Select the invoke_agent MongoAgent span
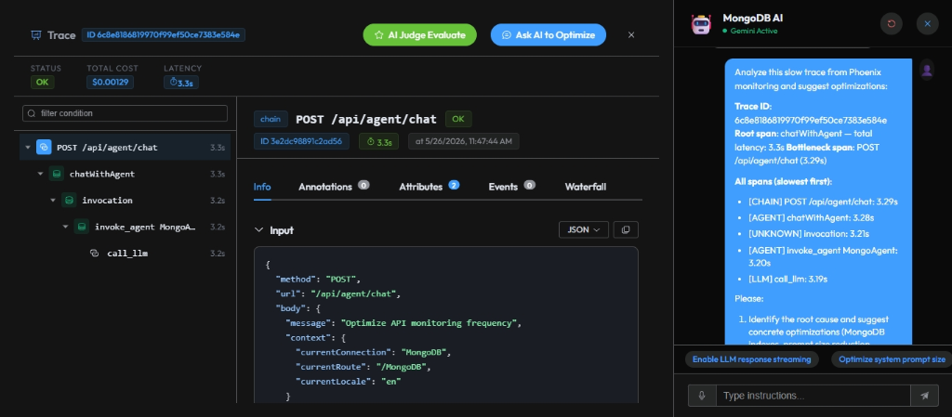Image resolution: width=952 pixels, height=417 pixels. point(145,227)
